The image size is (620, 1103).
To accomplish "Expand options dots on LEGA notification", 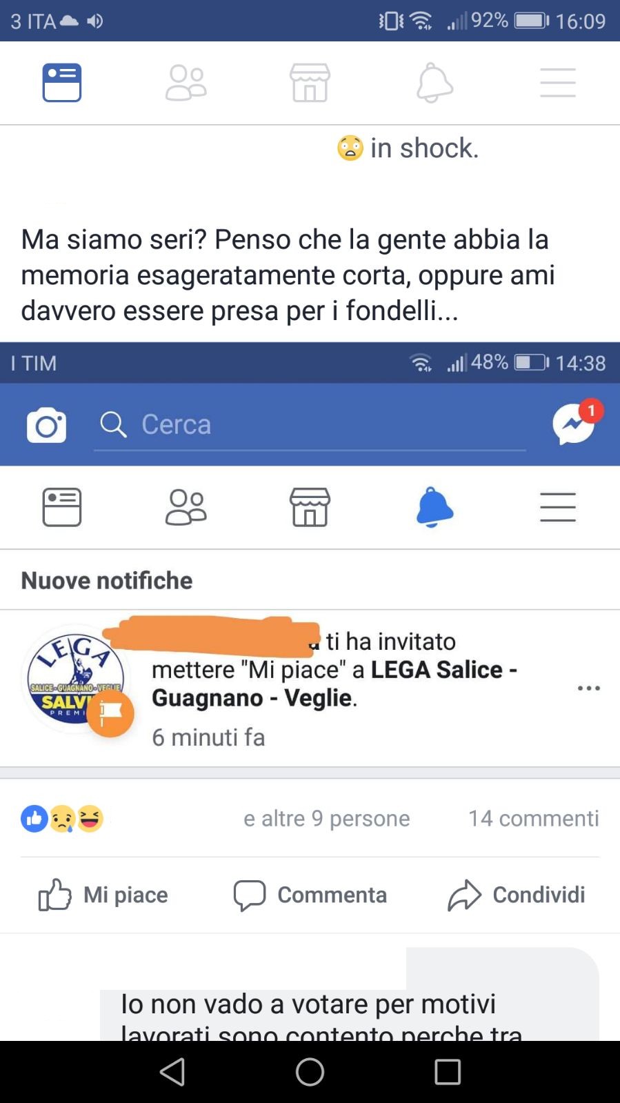I will coord(588,688).
